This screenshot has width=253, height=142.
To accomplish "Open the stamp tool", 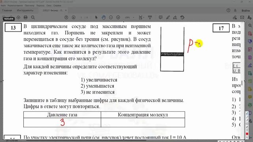I will (x=182, y=17).
